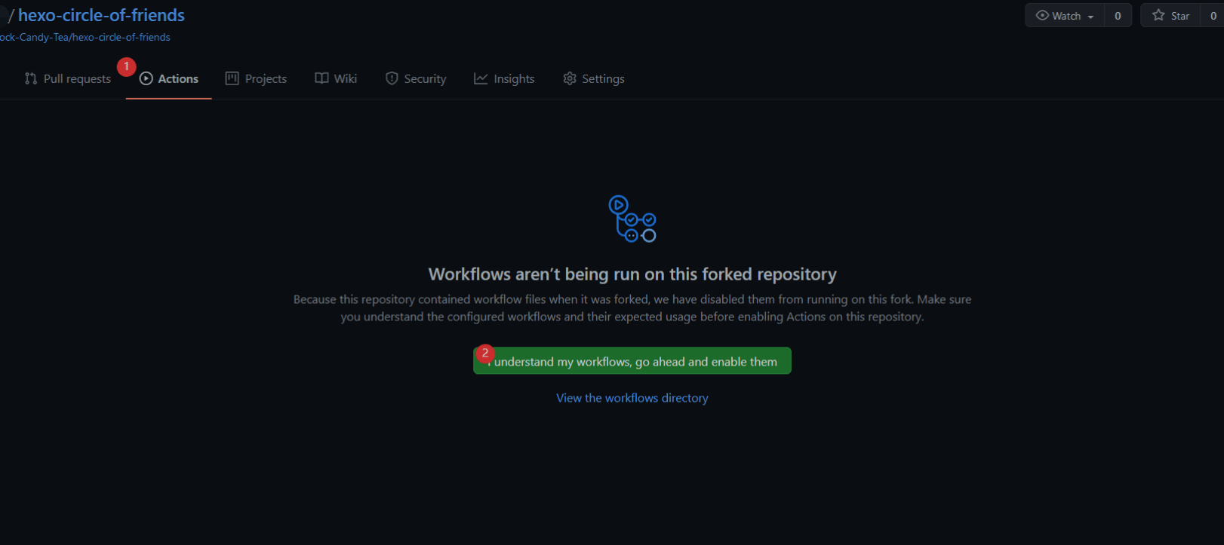The height and width of the screenshot is (545, 1224).
Task: View the watchers count of 0
Action: click(1118, 15)
